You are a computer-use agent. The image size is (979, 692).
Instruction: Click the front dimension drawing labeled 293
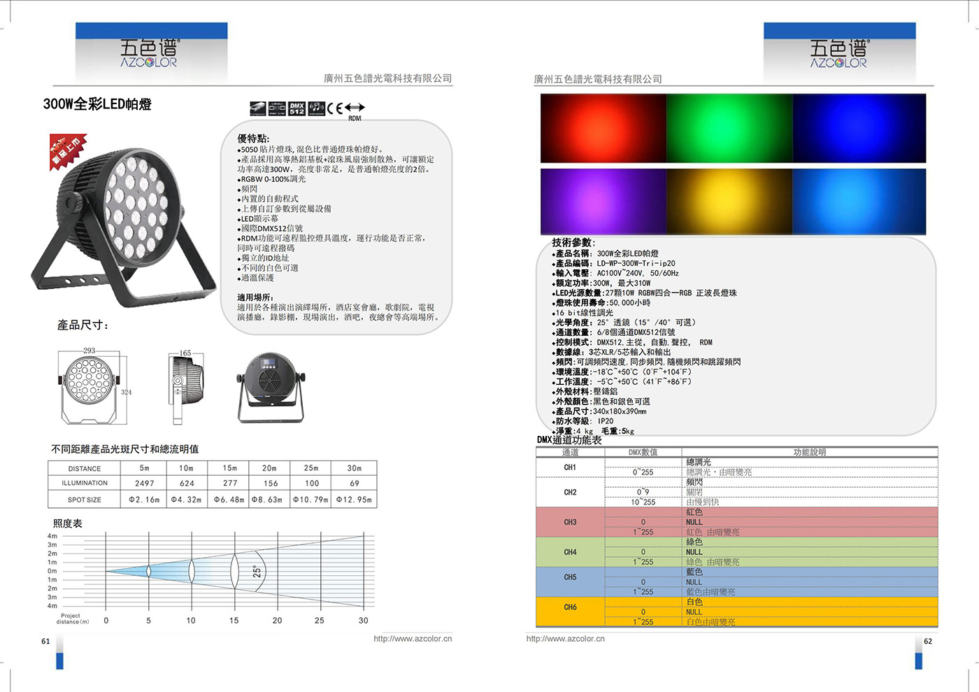coord(94,386)
